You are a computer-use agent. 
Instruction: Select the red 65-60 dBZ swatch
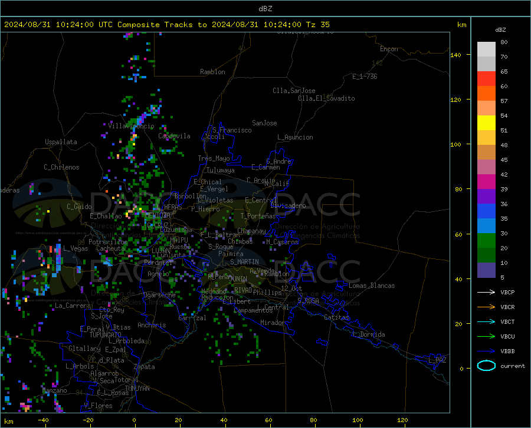486,79
